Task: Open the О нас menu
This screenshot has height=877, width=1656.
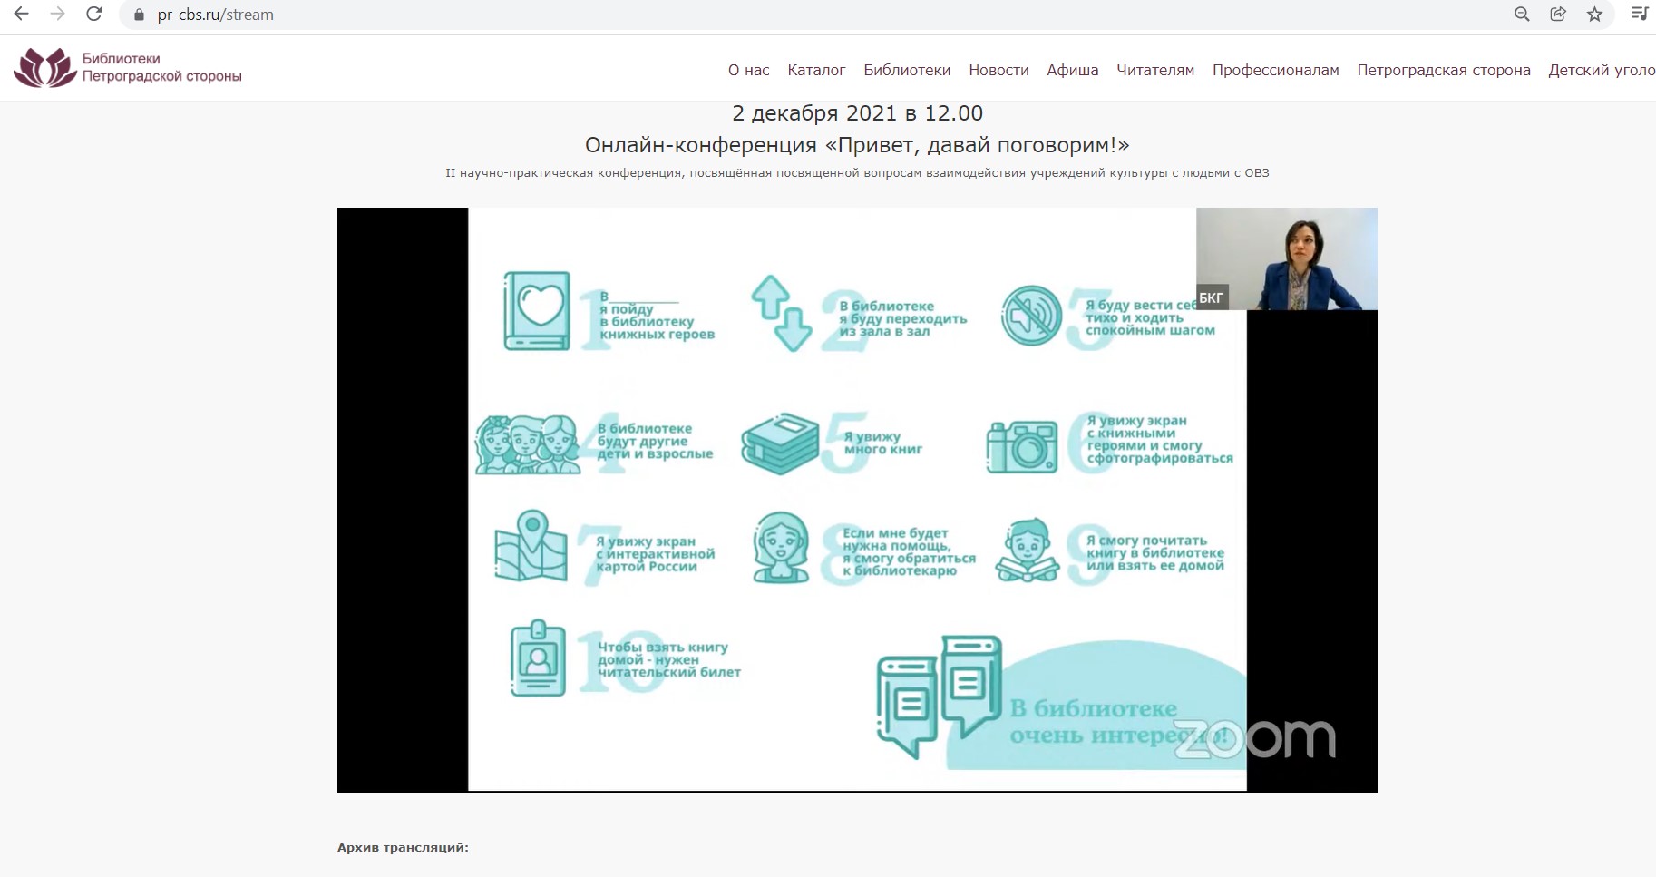Action: 748,70
